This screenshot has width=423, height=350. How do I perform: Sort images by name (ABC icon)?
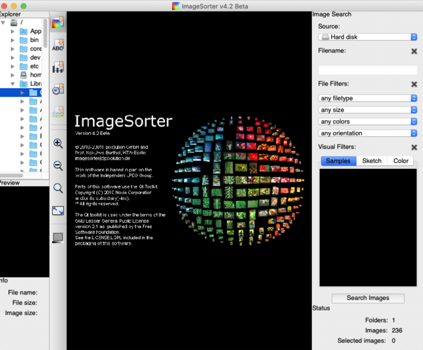click(58, 45)
